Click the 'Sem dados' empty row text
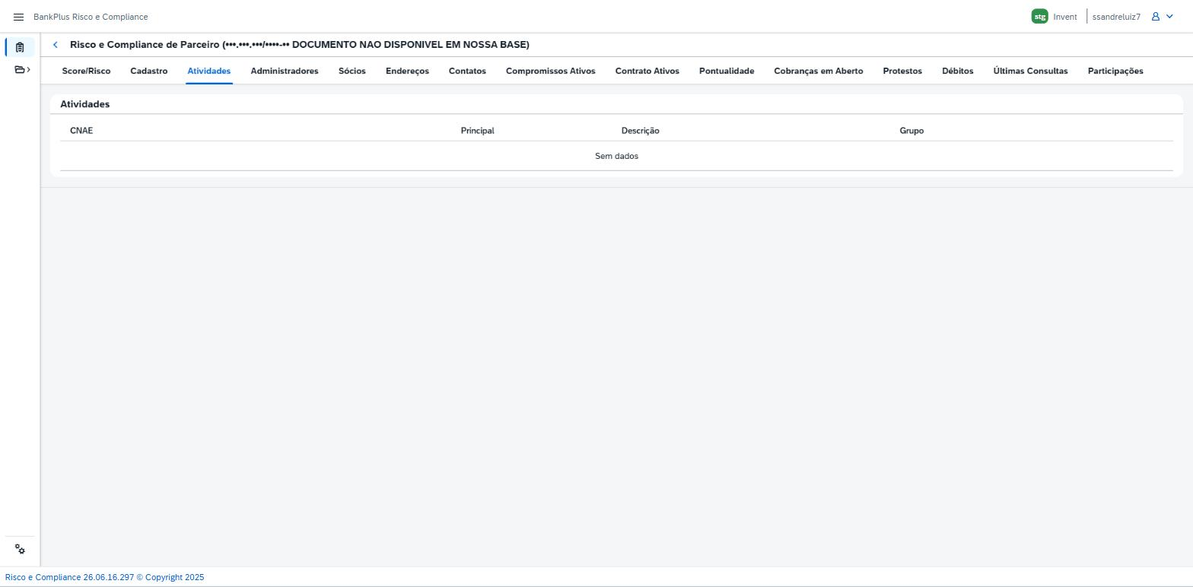 616,156
